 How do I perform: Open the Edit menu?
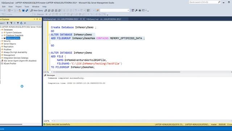[4, 7]
